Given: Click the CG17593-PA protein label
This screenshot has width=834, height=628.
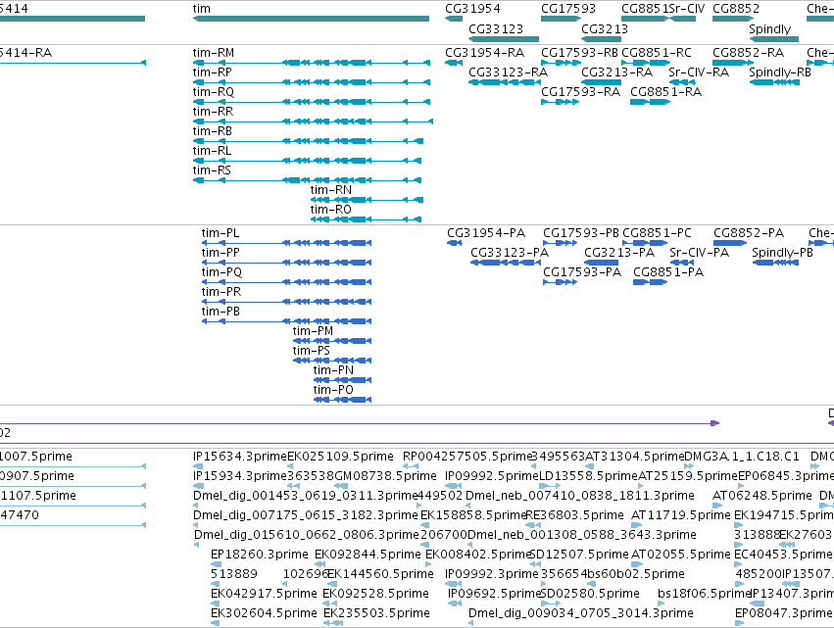Looking at the screenshot, I should (582, 272).
